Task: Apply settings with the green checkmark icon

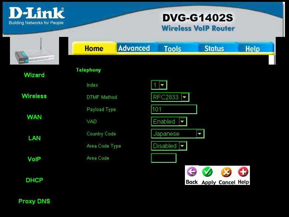Action: pyautogui.click(x=207, y=172)
